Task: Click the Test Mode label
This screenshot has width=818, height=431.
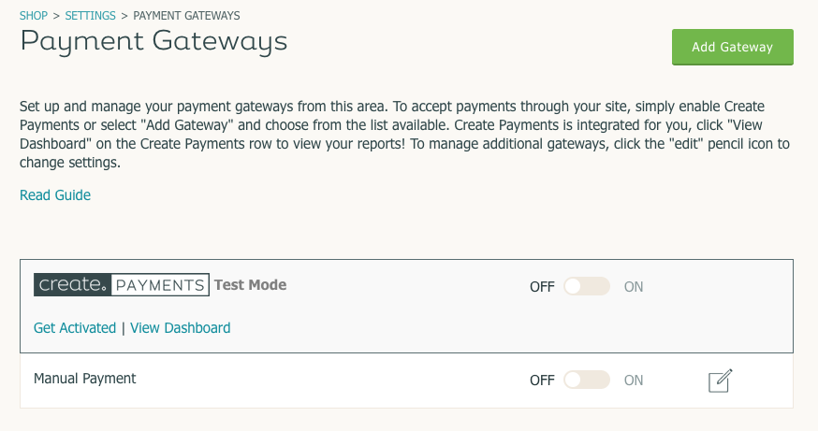Action: [x=251, y=285]
